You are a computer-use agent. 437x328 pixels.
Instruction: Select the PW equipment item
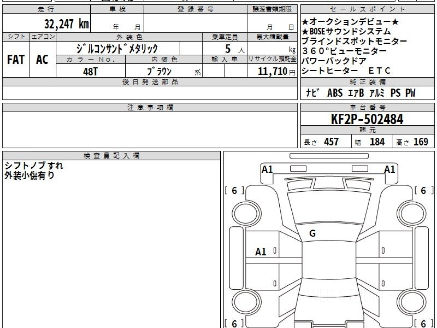[x=410, y=93]
